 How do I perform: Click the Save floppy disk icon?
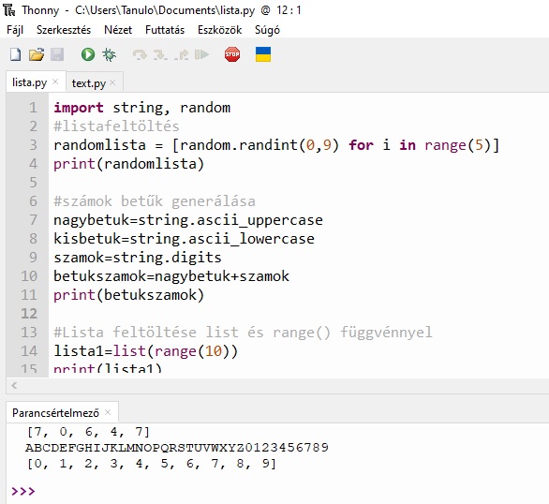pos(57,54)
